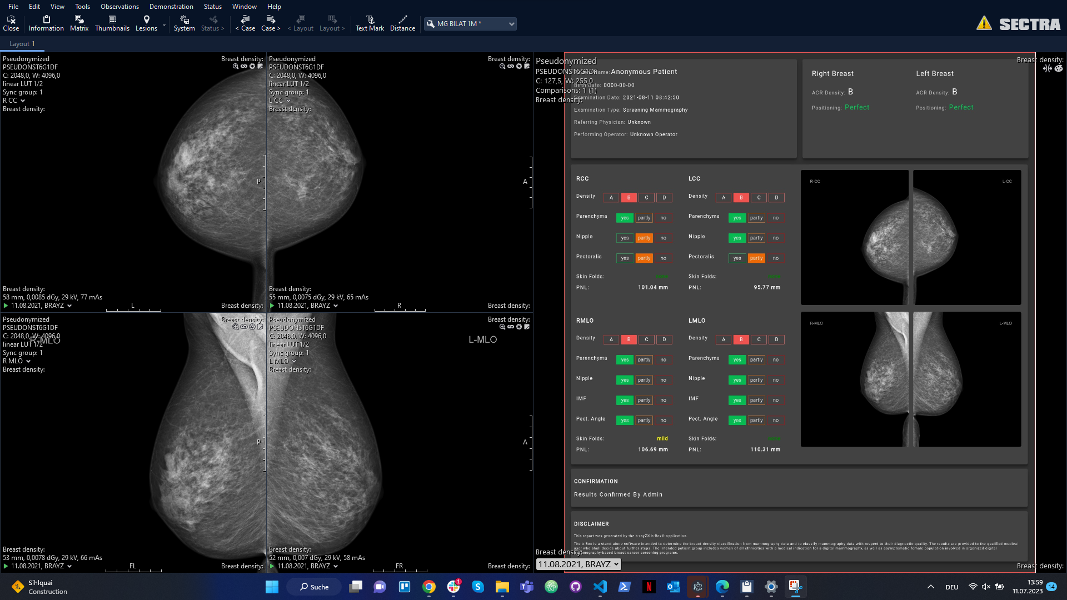Screen dimensions: 1067x600
Task: Click the R-MLO thumbnail in report
Action: click(x=855, y=379)
